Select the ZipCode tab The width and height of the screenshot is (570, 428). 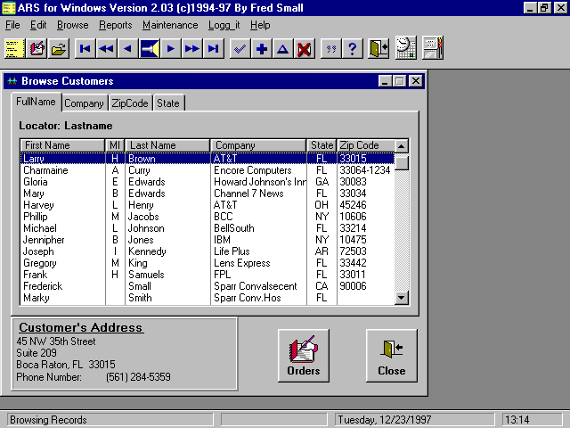click(130, 103)
